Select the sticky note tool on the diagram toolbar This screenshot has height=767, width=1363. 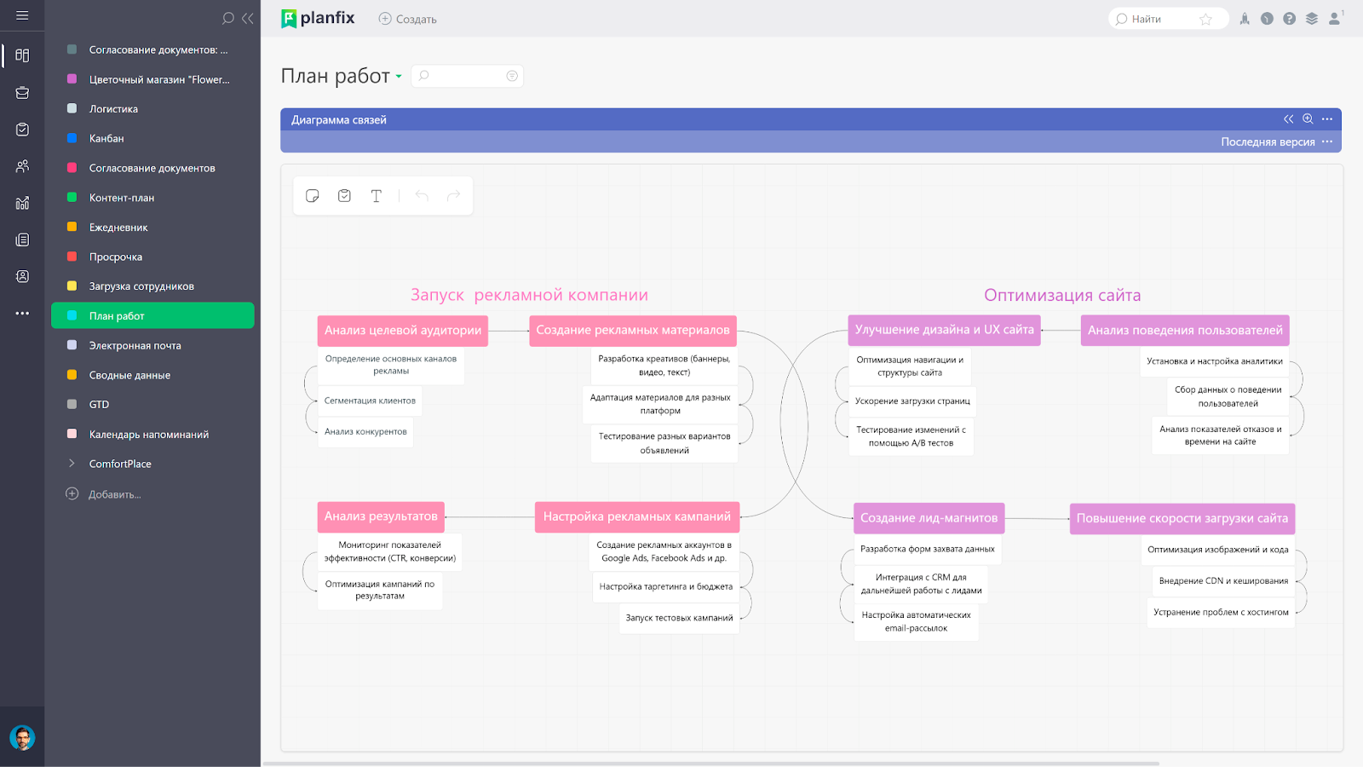312,195
